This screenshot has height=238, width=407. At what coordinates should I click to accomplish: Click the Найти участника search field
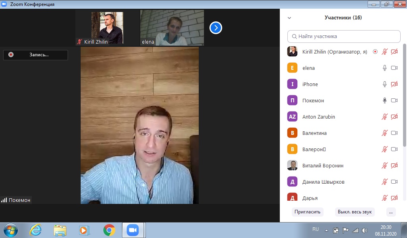344,36
